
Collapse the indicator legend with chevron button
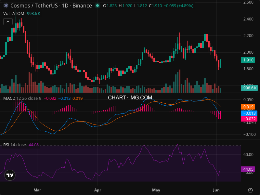[8, 21]
